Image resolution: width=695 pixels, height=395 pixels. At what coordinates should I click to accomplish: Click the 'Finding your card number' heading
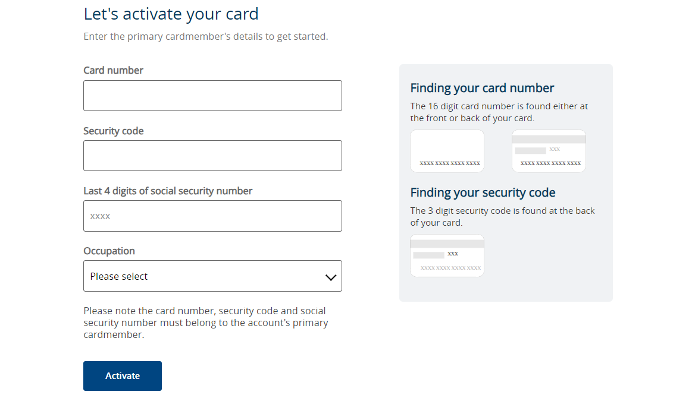coord(482,87)
